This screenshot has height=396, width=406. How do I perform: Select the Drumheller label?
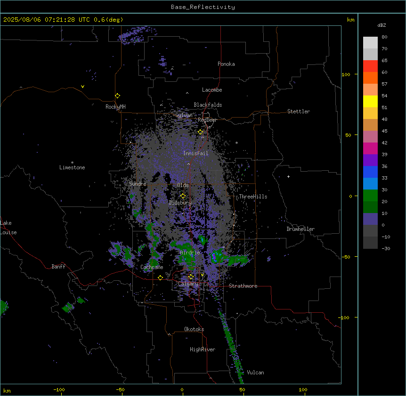coord(300,229)
